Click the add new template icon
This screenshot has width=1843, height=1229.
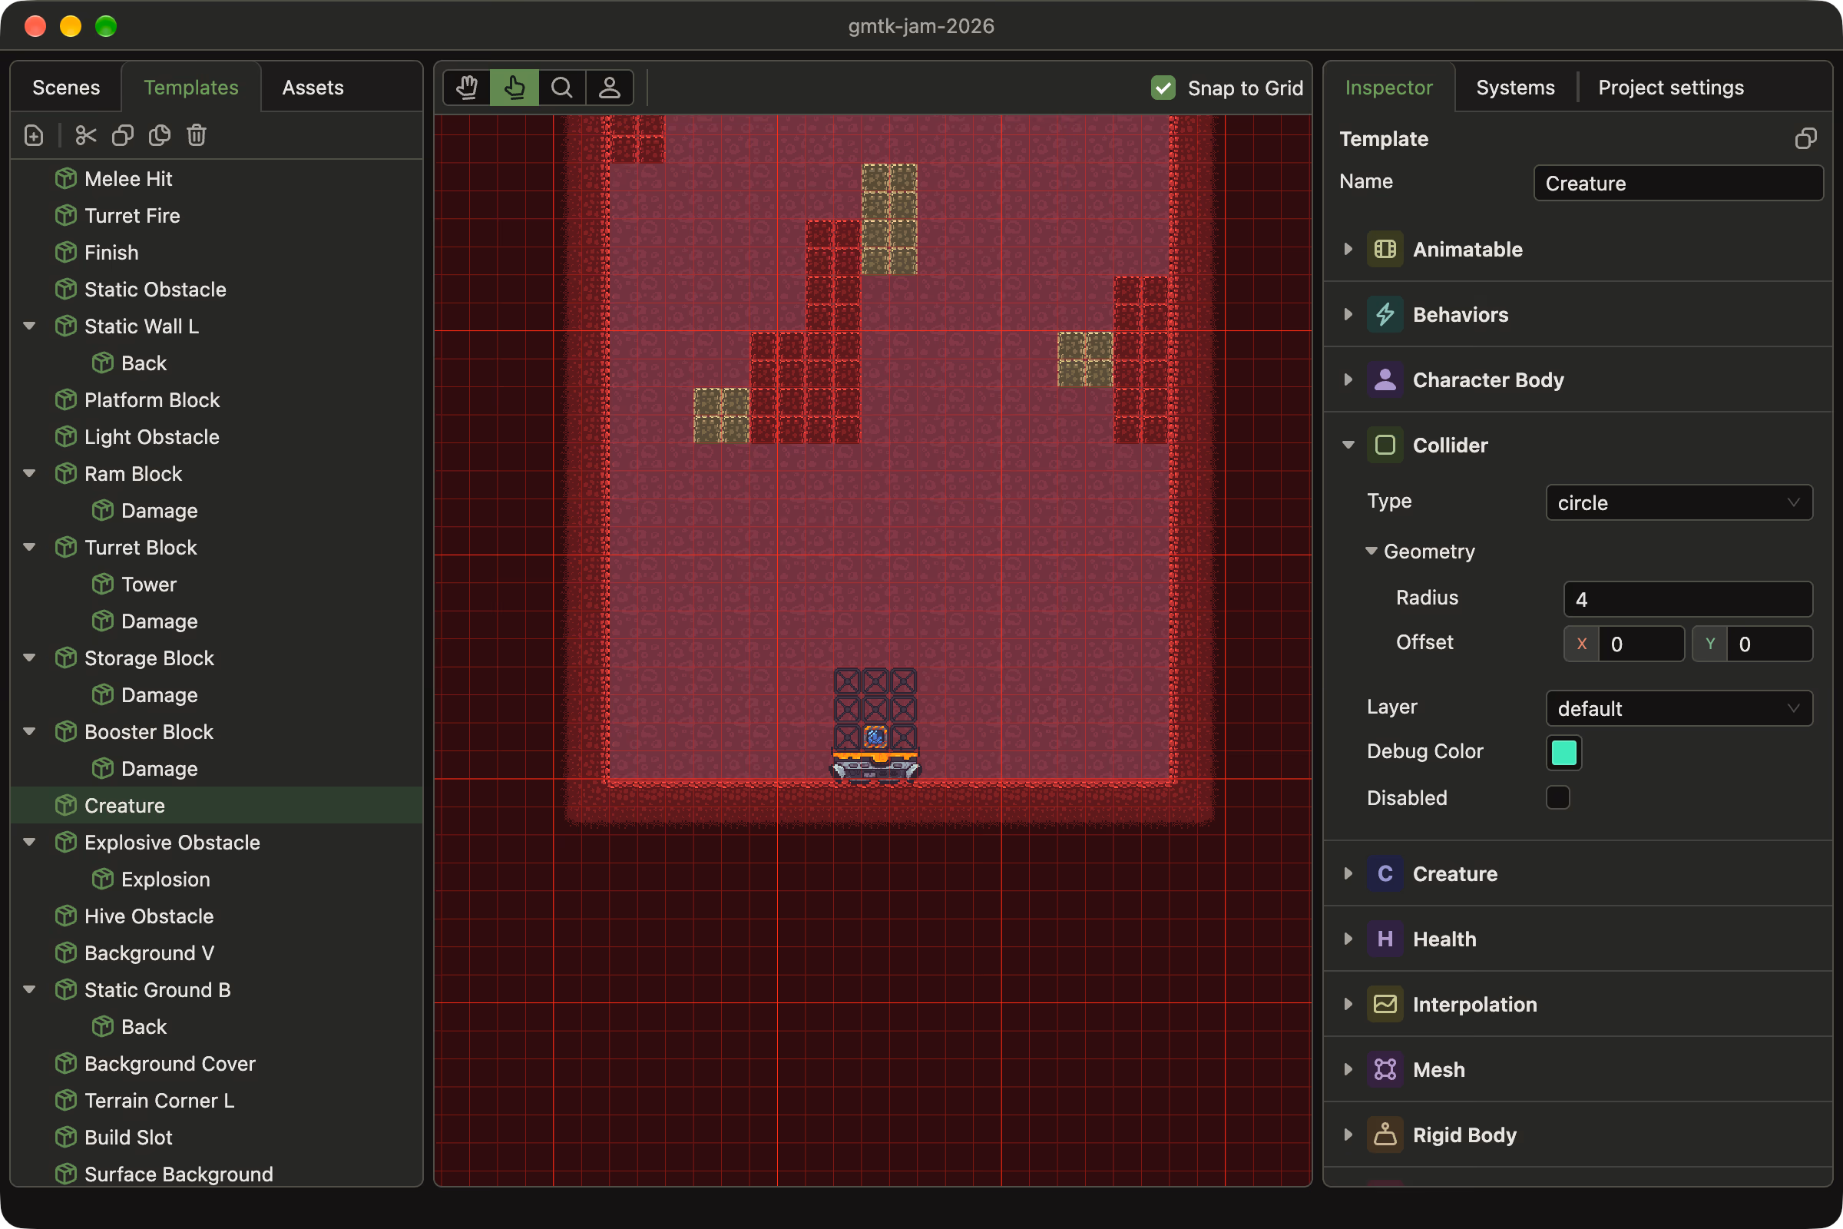34,136
